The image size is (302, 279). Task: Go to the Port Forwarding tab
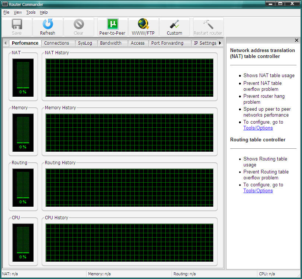(x=167, y=43)
